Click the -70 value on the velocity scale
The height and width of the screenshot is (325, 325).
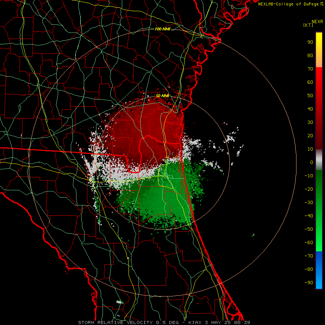(309, 256)
